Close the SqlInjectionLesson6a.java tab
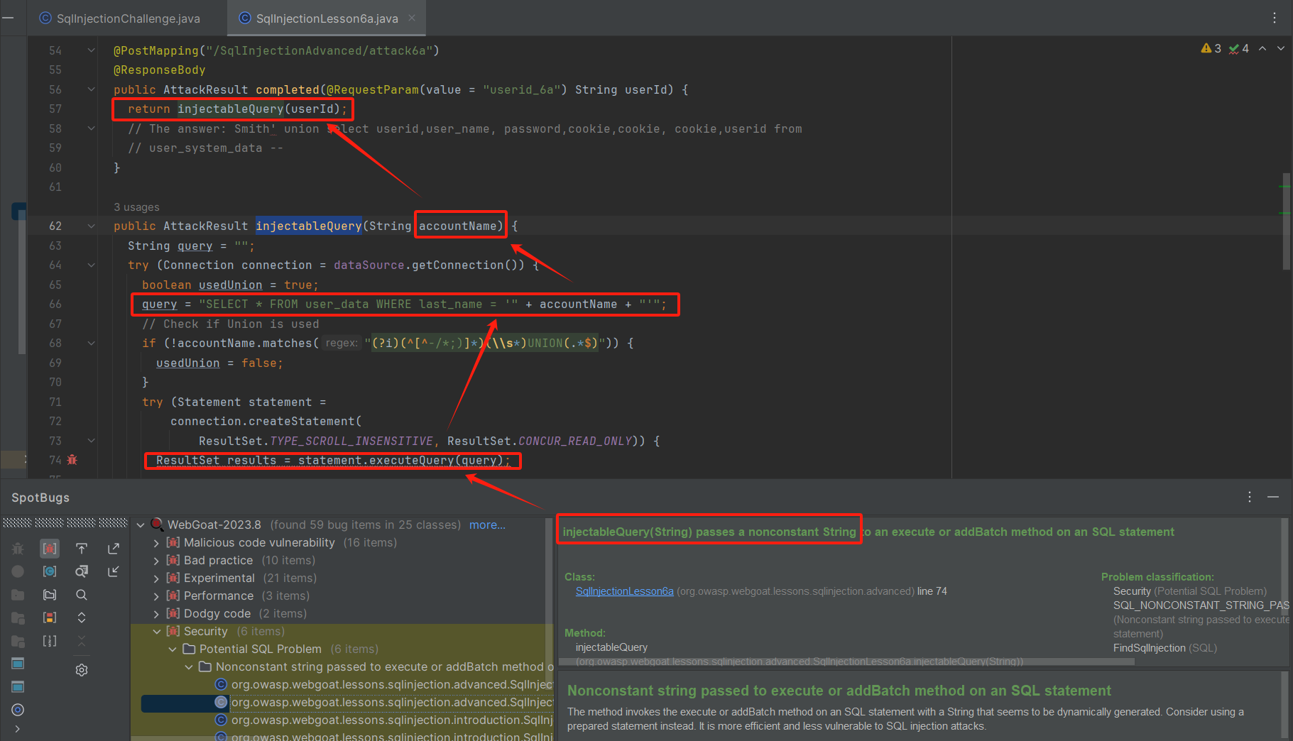The height and width of the screenshot is (741, 1293). (412, 18)
